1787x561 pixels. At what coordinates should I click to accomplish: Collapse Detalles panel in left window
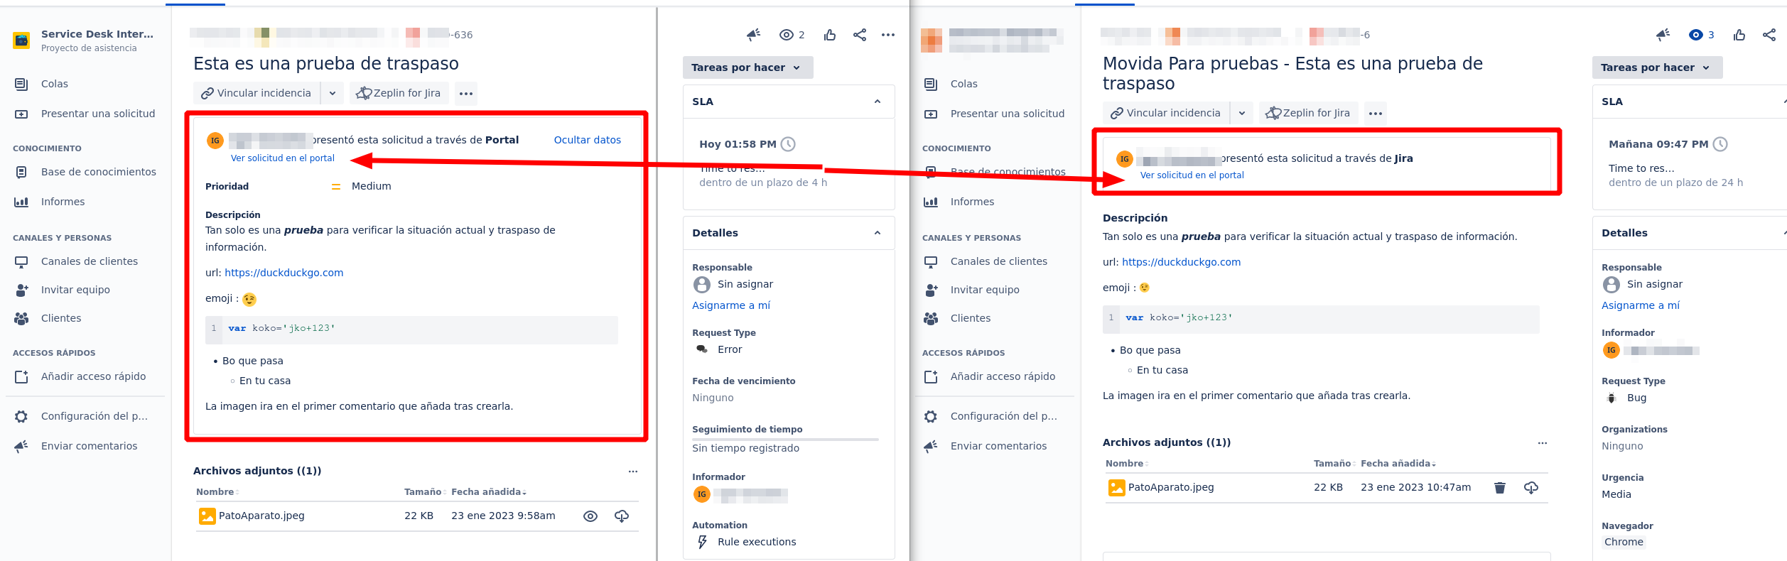pos(878,233)
